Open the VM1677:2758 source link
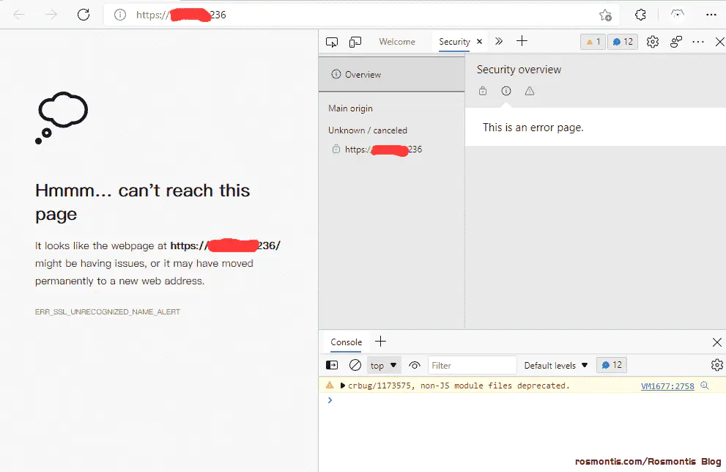This screenshot has width=726, height=472. coord(667,386)
